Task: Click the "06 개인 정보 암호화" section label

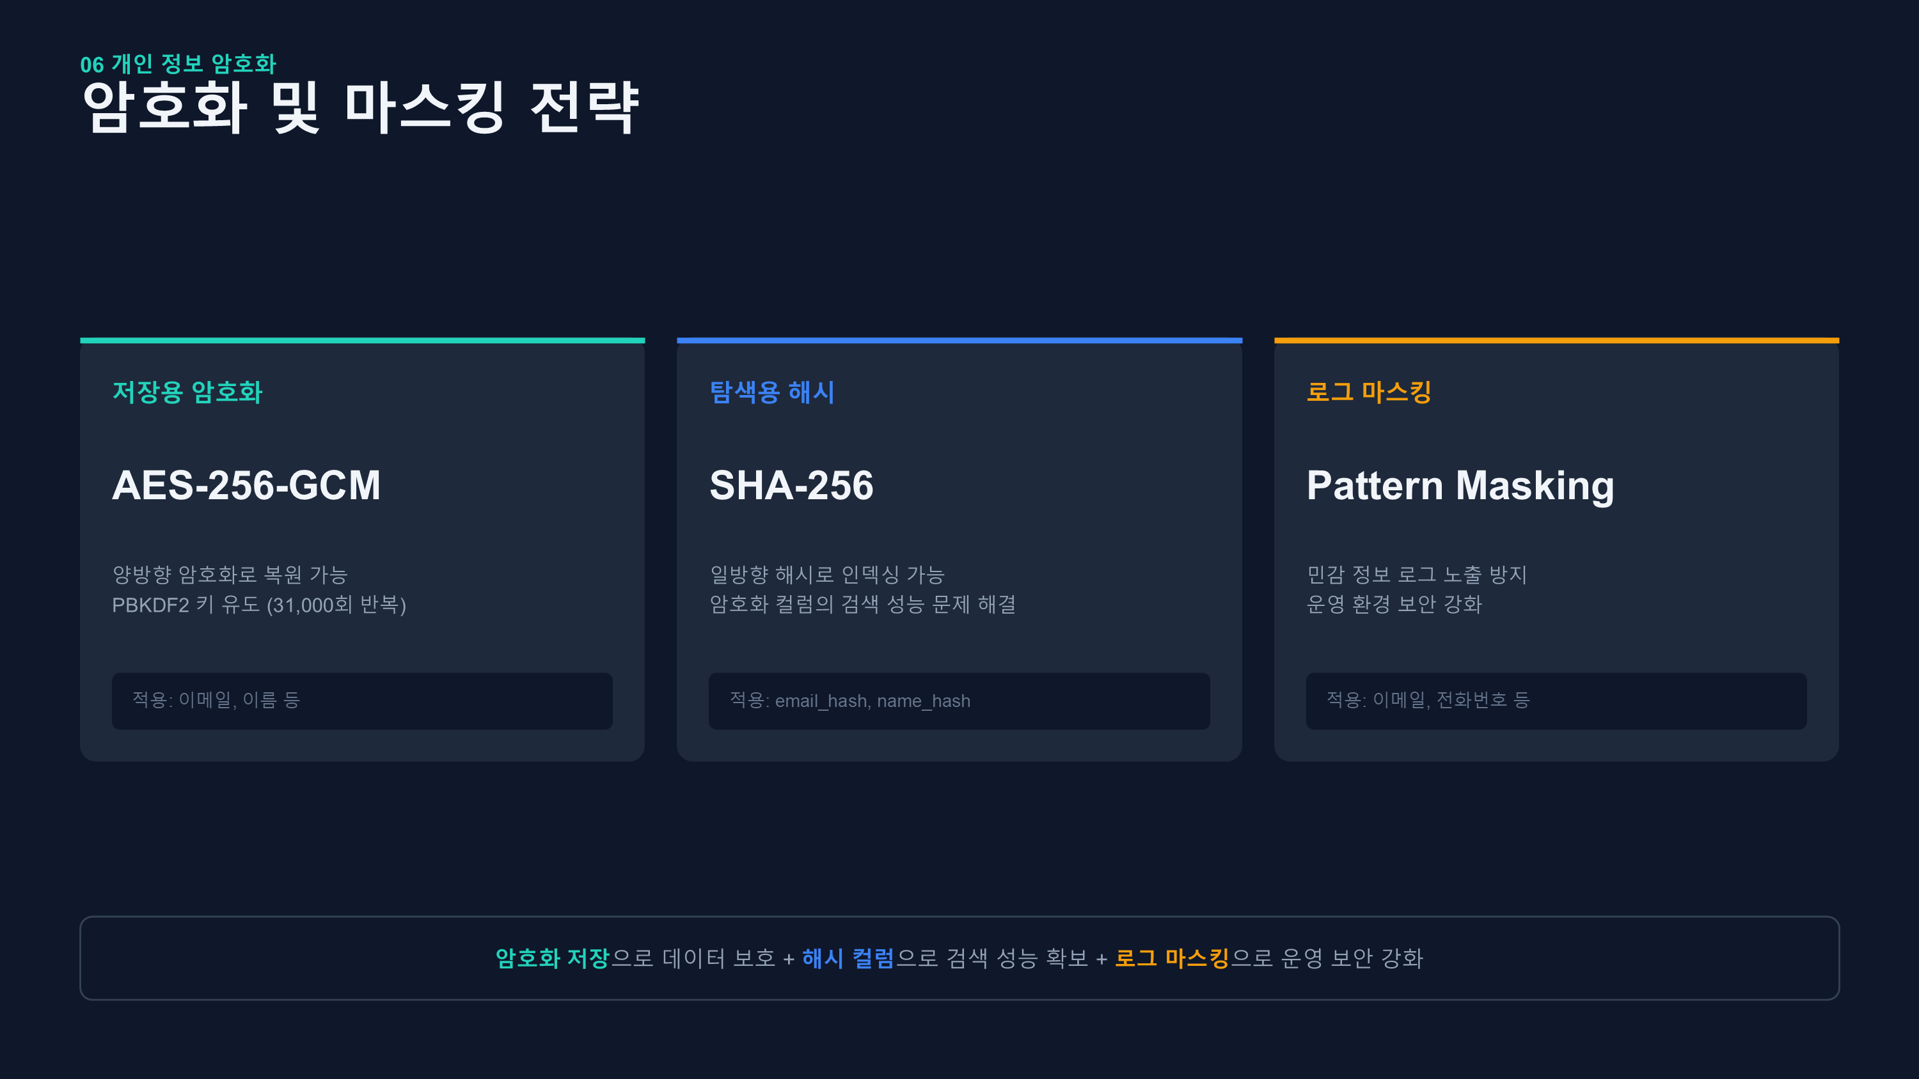Action: (178, 64)
